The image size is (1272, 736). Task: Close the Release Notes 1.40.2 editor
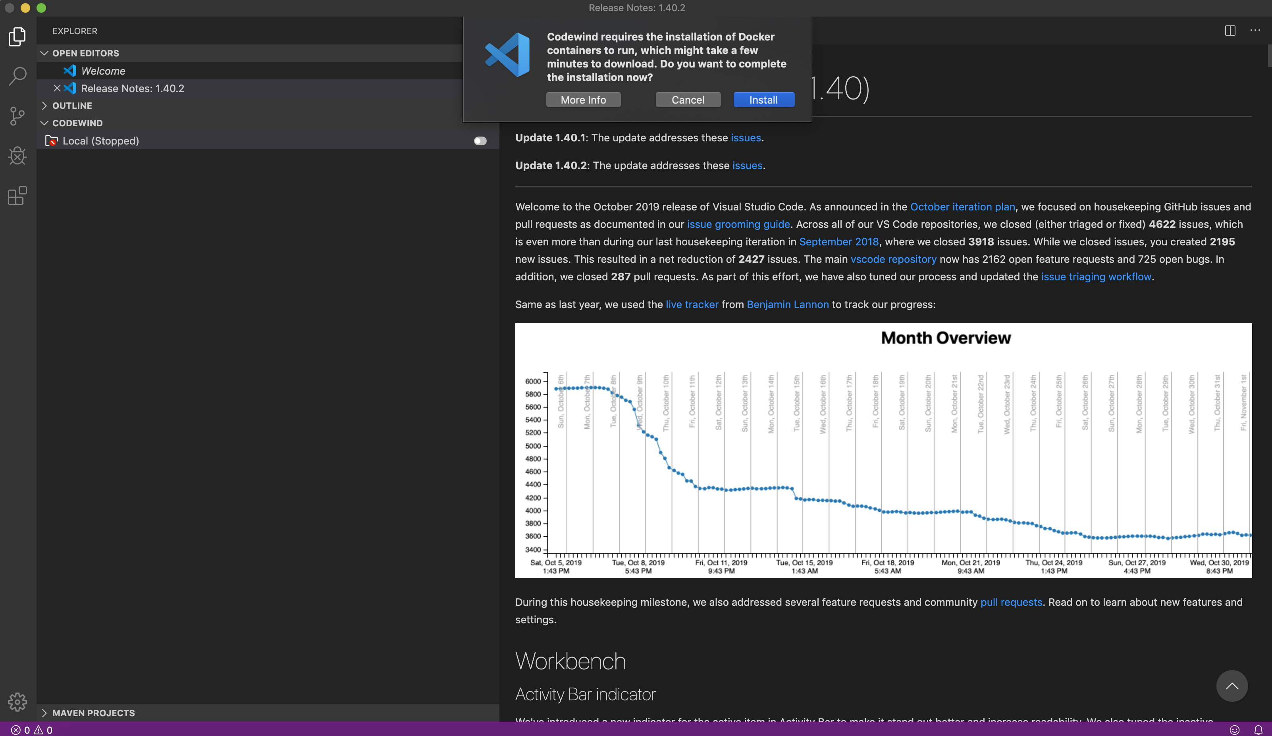57,89
